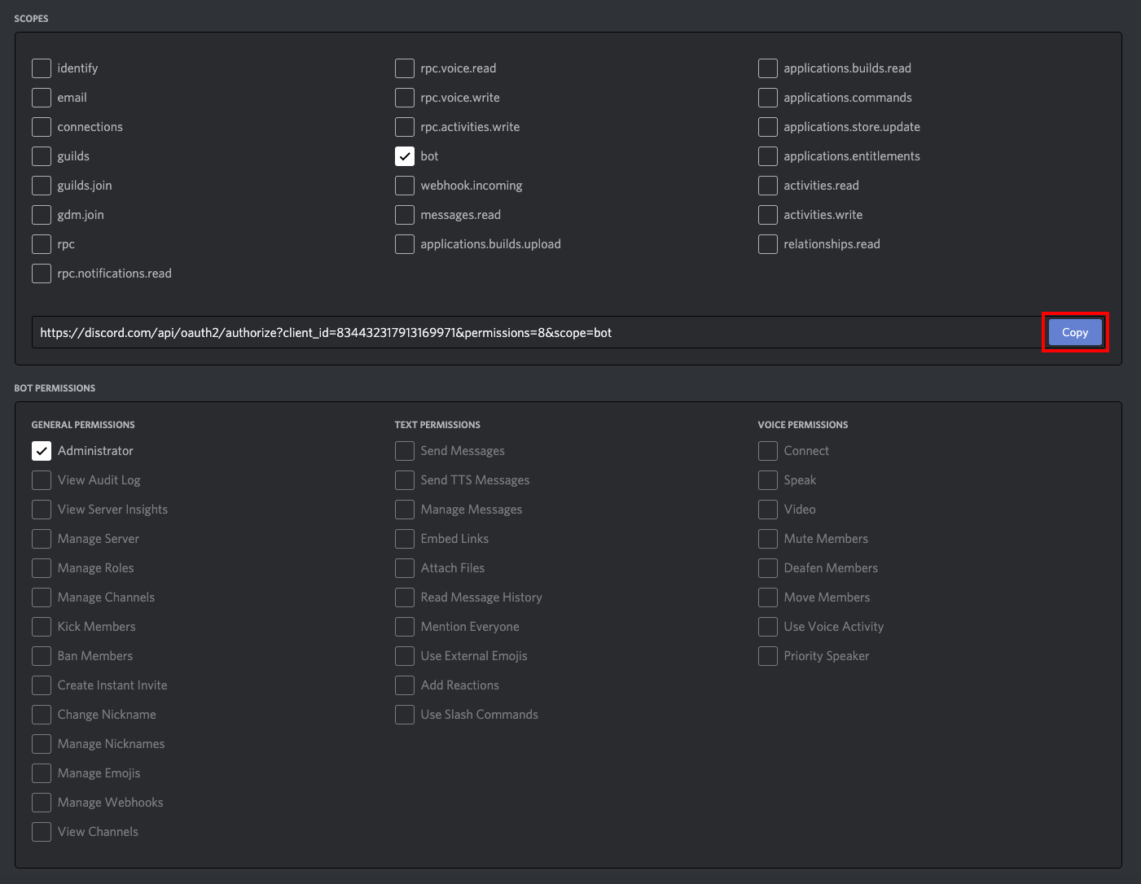Tick Manage Messages permission
The height and width of the screenshot is (884, 1141).
click(405, 510)
